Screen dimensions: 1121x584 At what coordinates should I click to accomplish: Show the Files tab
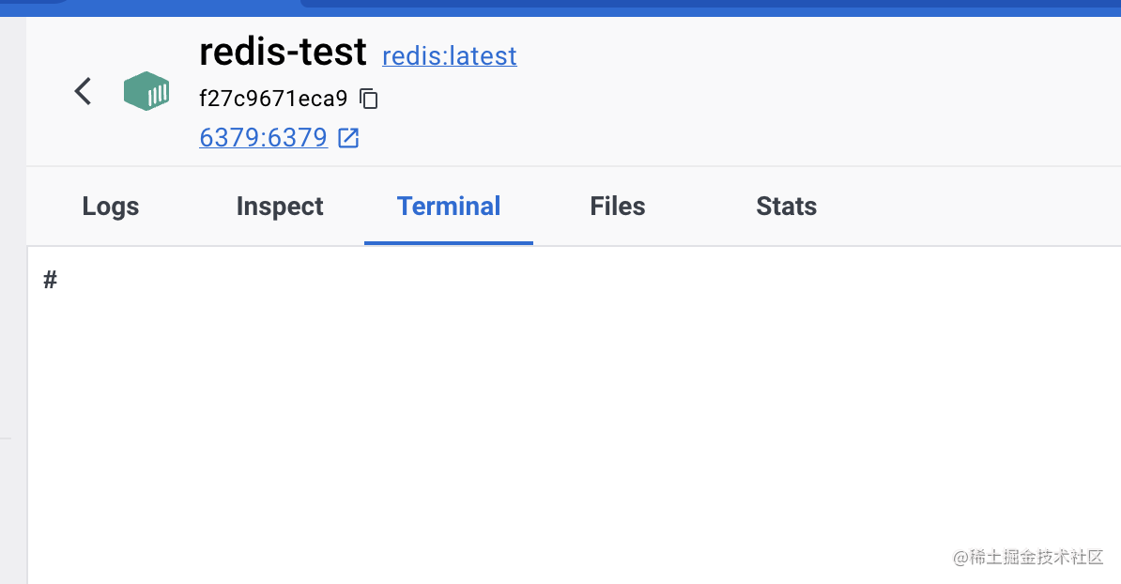click(618, 207)
